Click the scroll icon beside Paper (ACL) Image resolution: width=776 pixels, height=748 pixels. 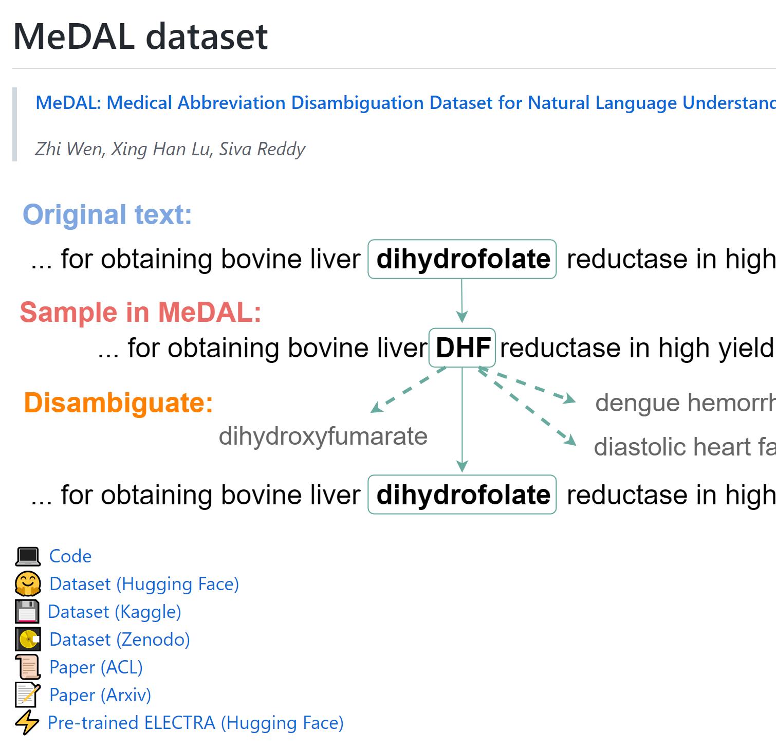click(28, 667)
